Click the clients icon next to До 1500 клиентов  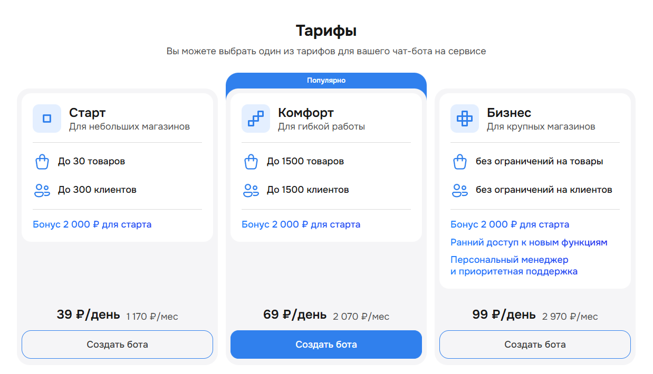tap(251, 190)
